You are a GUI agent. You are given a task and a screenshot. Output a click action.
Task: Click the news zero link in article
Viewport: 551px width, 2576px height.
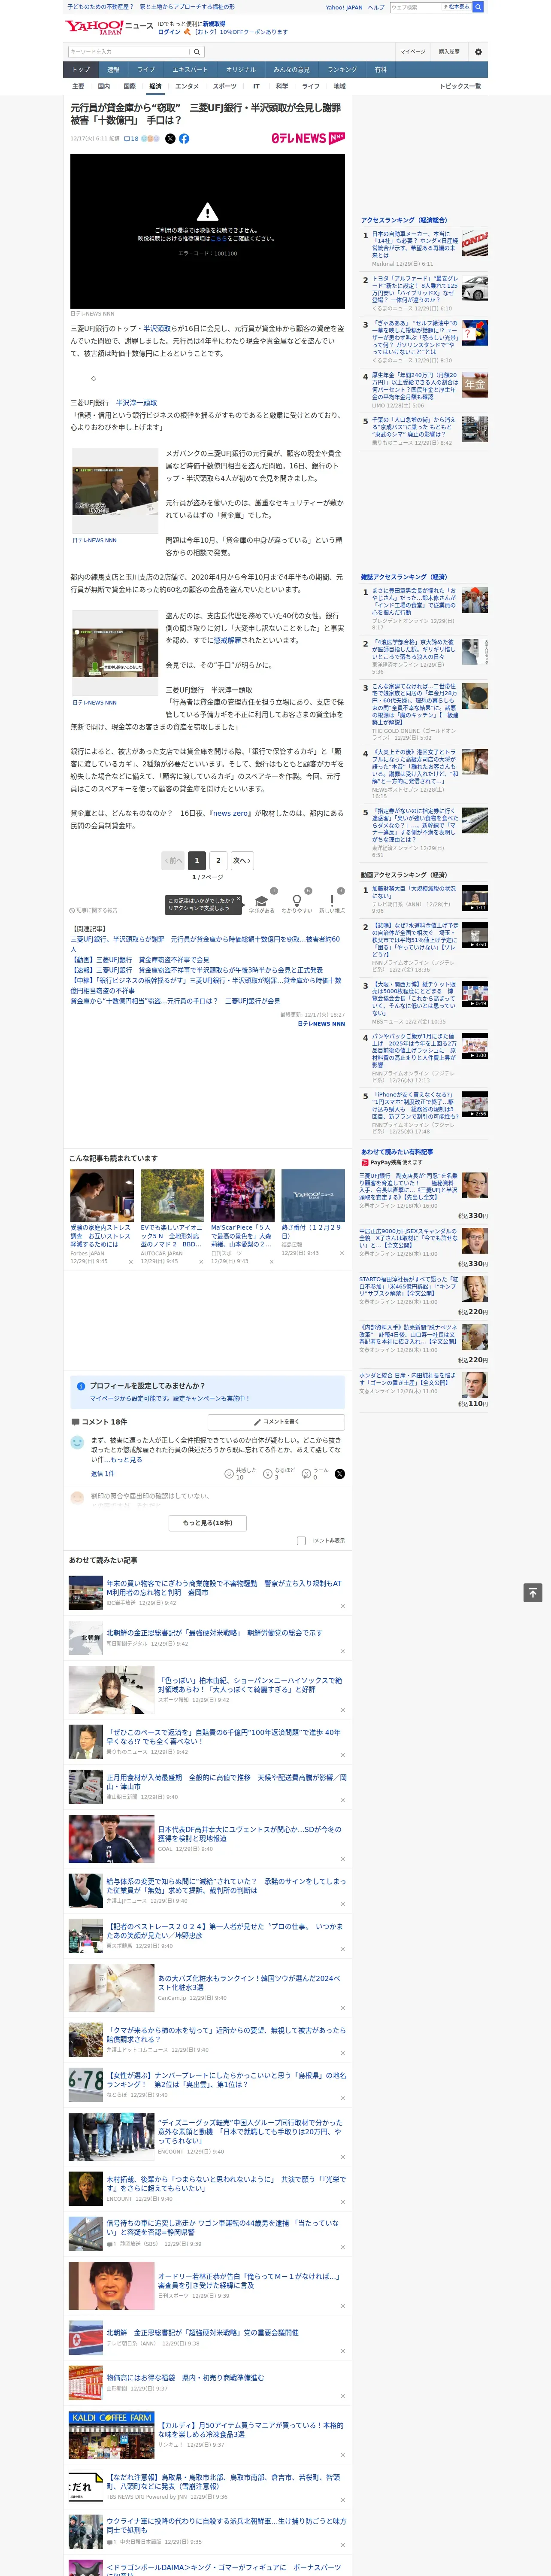click(231, 813)
